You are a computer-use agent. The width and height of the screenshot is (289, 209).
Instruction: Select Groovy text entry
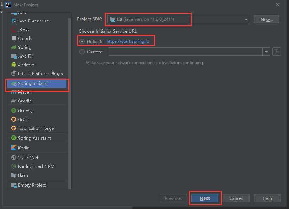[25, 111]
